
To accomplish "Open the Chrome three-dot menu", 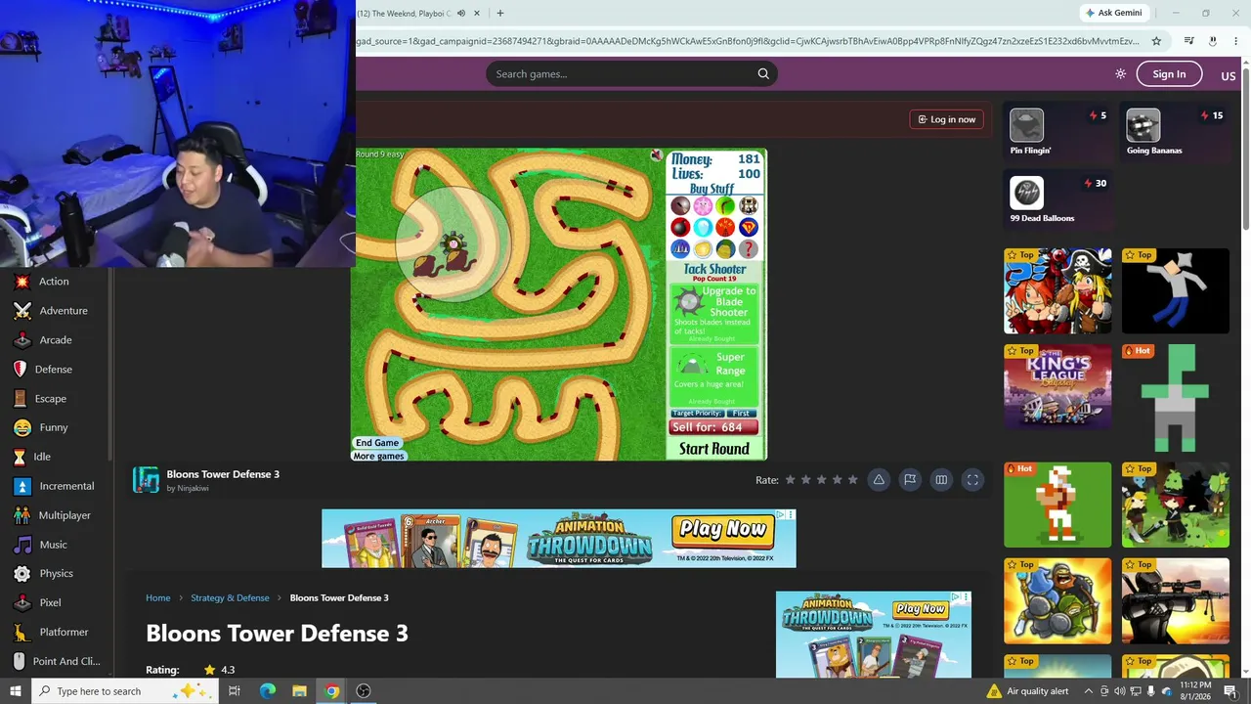I will (x=1236, y=41).
